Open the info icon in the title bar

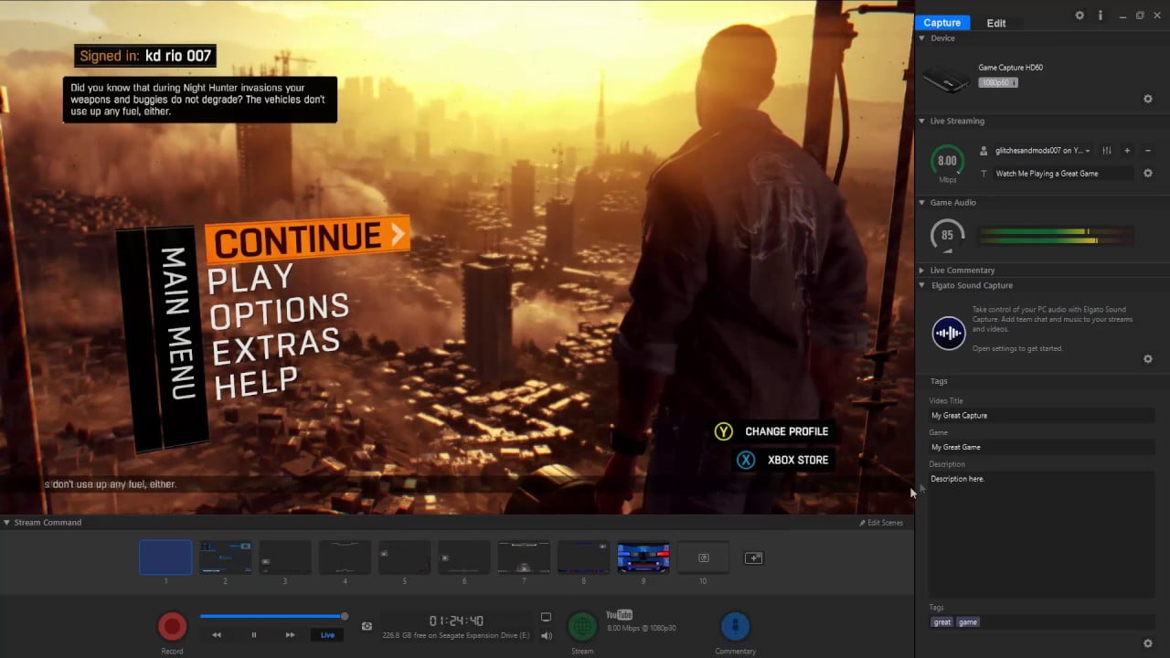point(1100,16)
